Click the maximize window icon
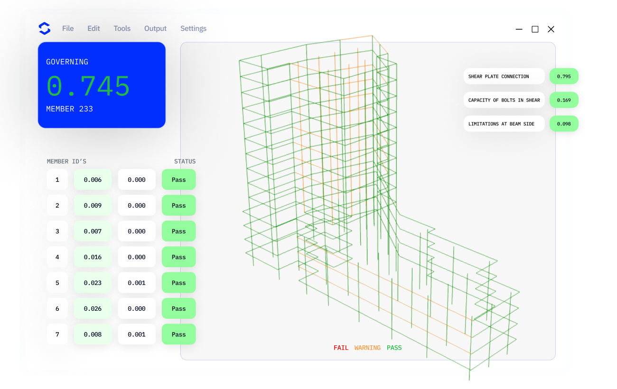Screen dimensions: 617x389 point(535,29)
